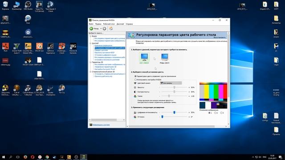Open FACEIT Client shortcut

click(x=28, y=61)
